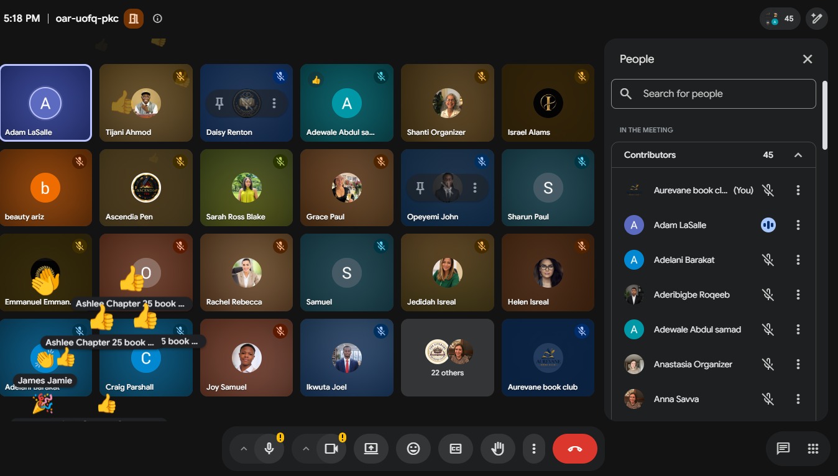Click Adam LaSalle's name in Contributors list
The image size is (838, 476).
point(680,225)
